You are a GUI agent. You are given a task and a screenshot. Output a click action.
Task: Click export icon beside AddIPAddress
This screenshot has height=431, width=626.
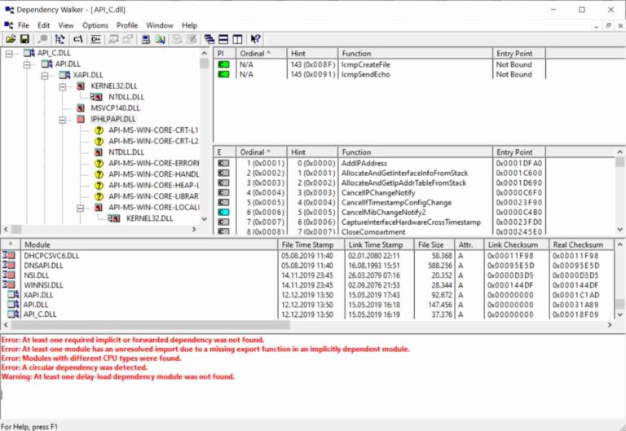pyautogui.click(x=223, y=163)
